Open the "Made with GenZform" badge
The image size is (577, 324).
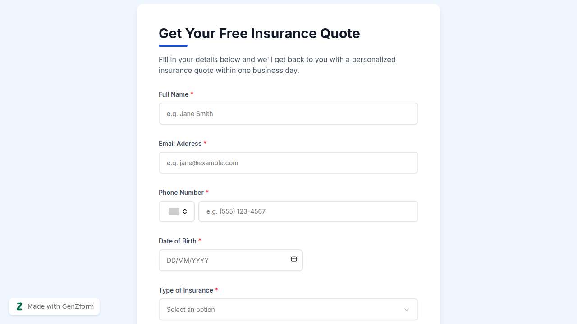54,306
